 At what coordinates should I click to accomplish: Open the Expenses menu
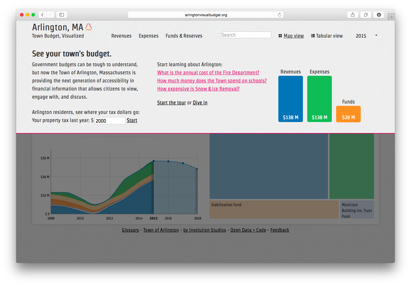[x=149, y=36]
